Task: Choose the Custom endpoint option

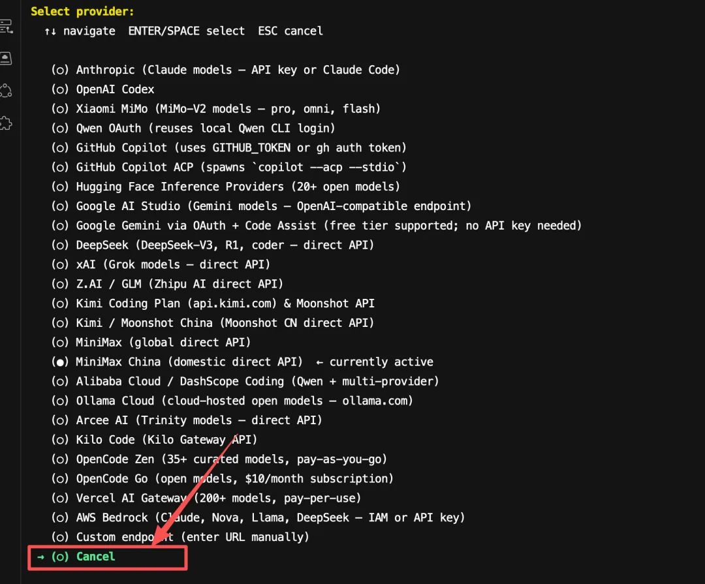Action: (x=180, y=537)
